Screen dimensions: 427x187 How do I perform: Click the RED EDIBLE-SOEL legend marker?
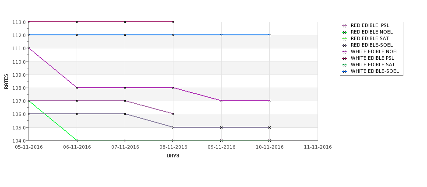[x=345, y=45]
